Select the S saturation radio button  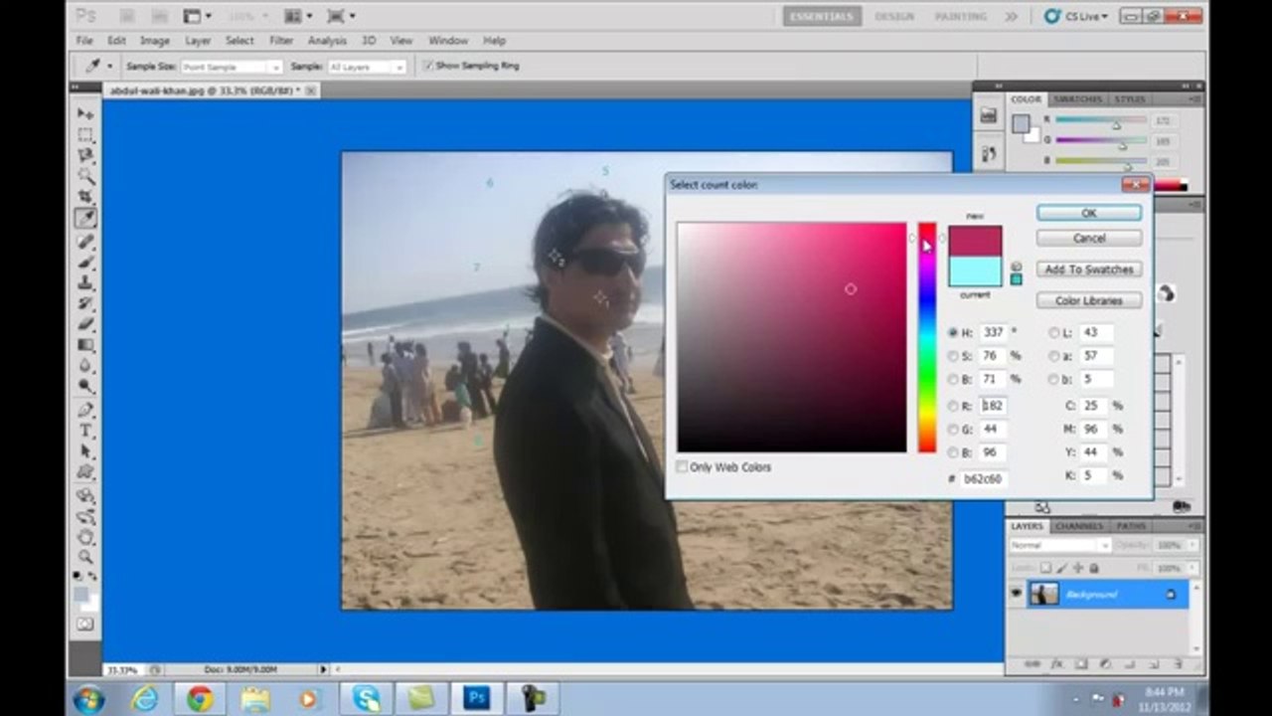coord(953,356)
